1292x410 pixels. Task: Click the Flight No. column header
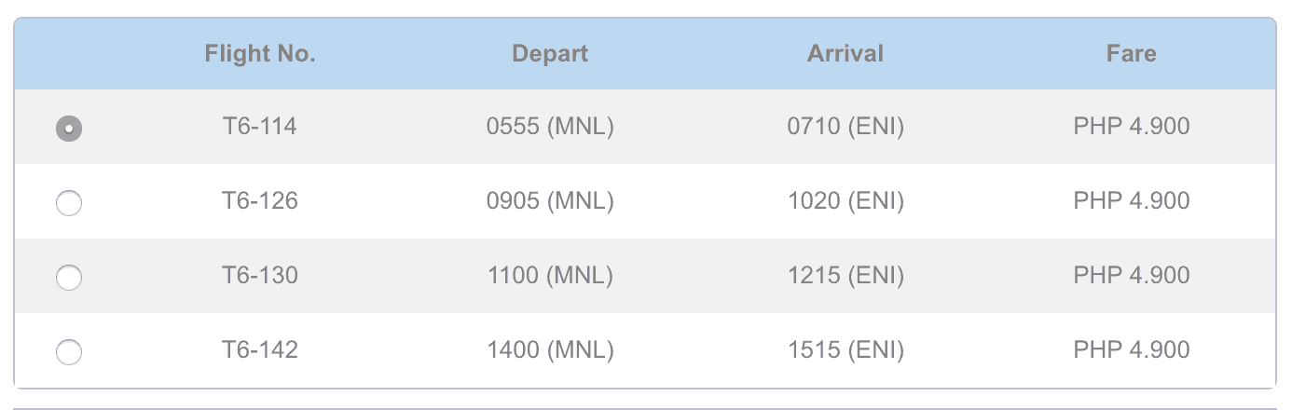(x=260, y=53)
